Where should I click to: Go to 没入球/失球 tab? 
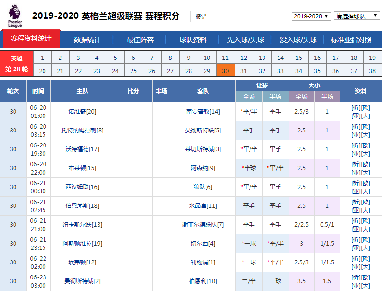[x=298, y=40]
